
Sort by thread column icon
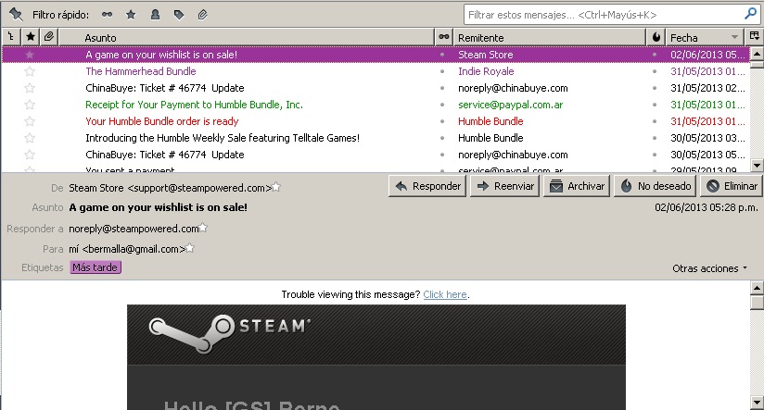[x=11, y=37]
